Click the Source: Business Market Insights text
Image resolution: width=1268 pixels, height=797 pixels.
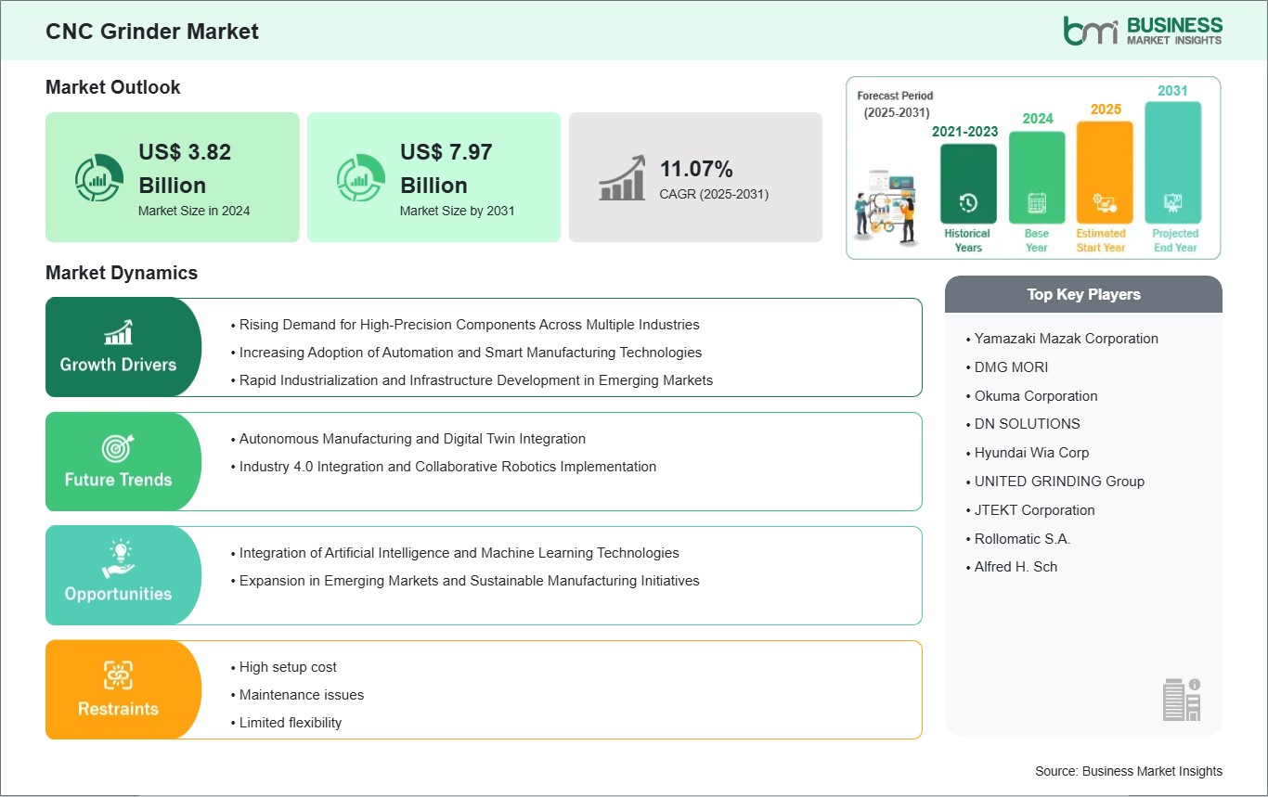click(x=1128, y=771)
